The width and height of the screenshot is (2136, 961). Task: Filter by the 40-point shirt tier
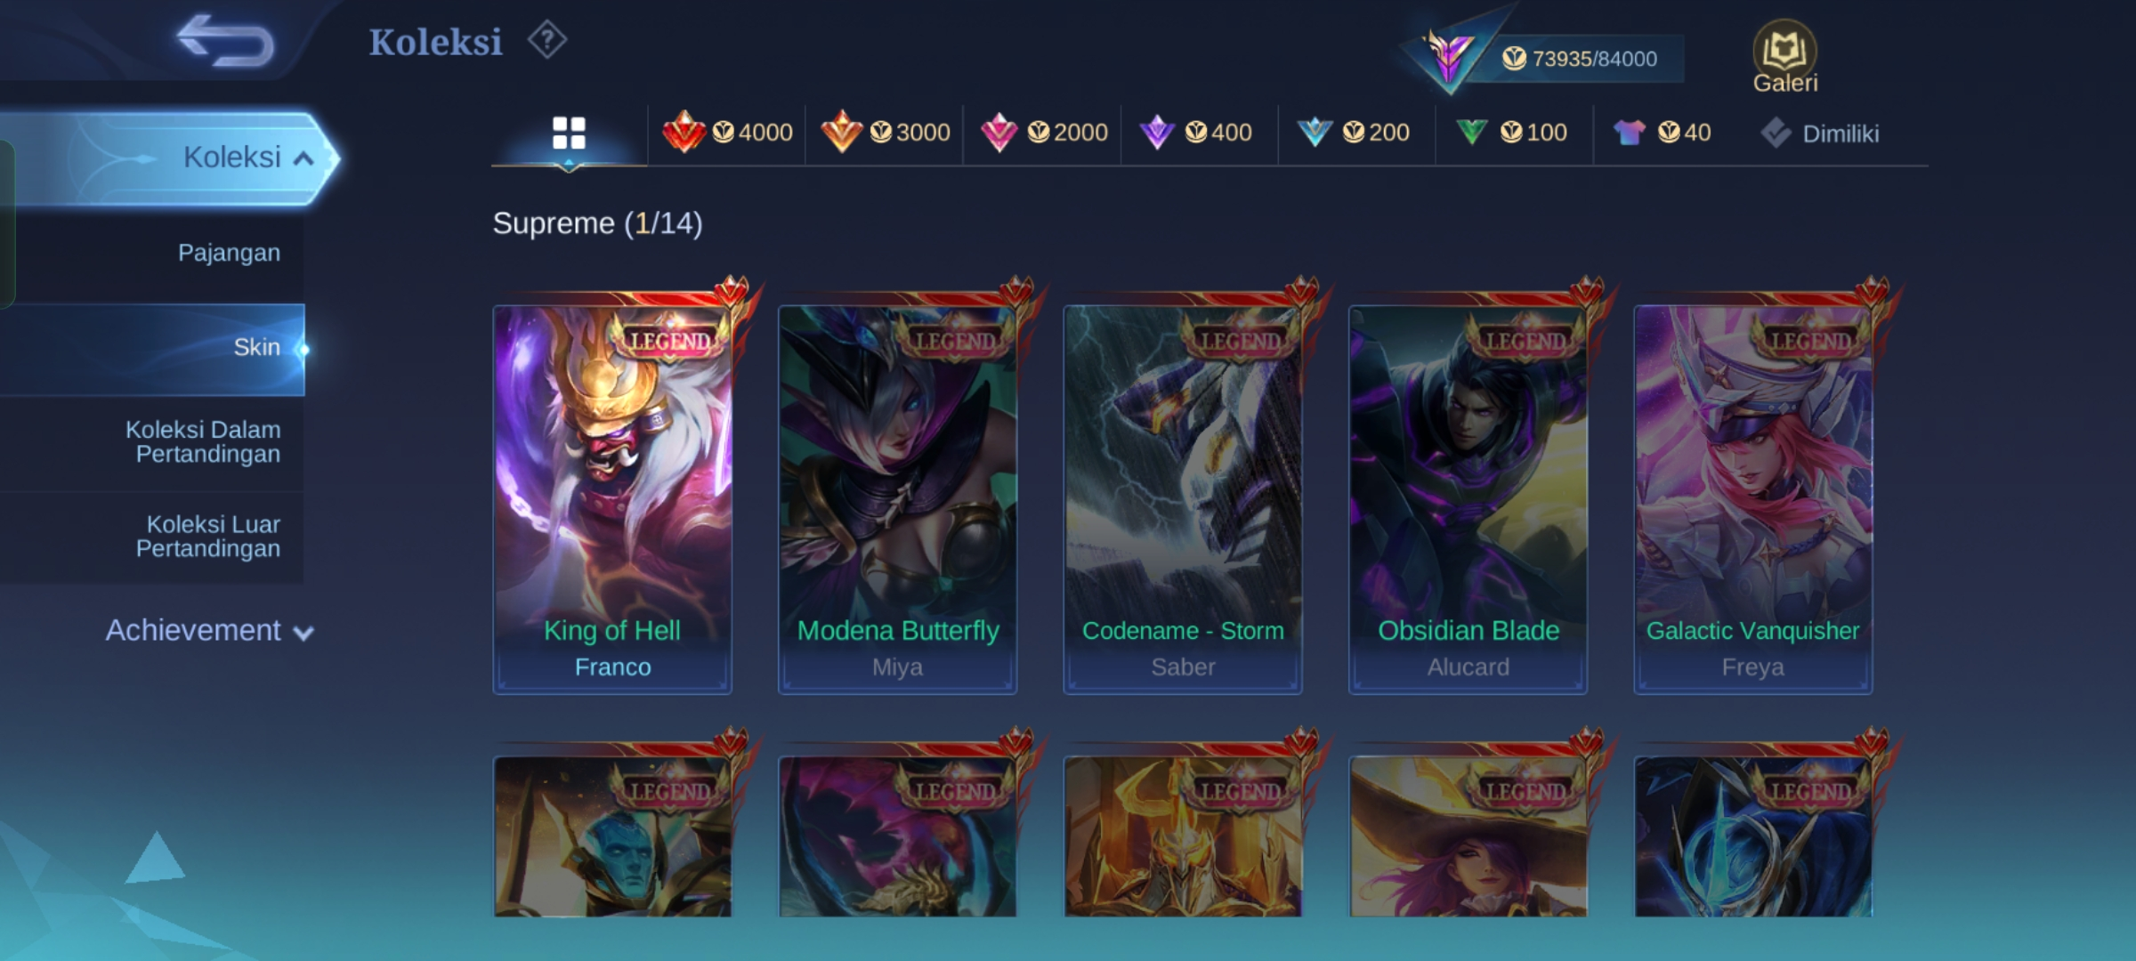coord(1662,133)
